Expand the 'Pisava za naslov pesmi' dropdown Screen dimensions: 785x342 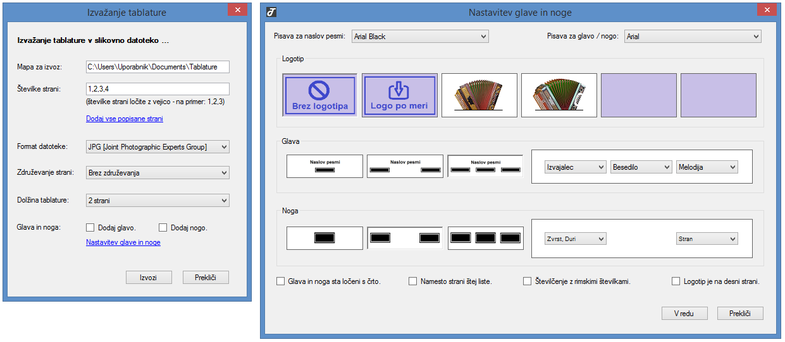(x=420, y=37)
